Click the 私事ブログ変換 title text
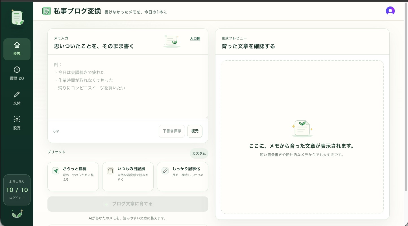Viewport: 408px width, 226px height. coord(77,11)
